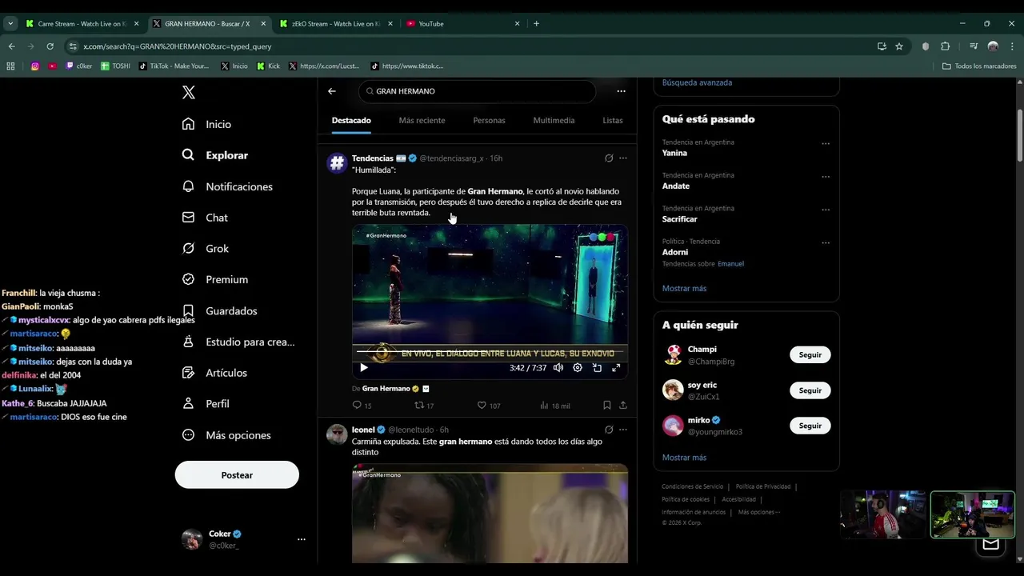The width and height of the screenshot is (1024, 576).
Task: Open account menu dots next to Coker
Action: pos(301,540)
